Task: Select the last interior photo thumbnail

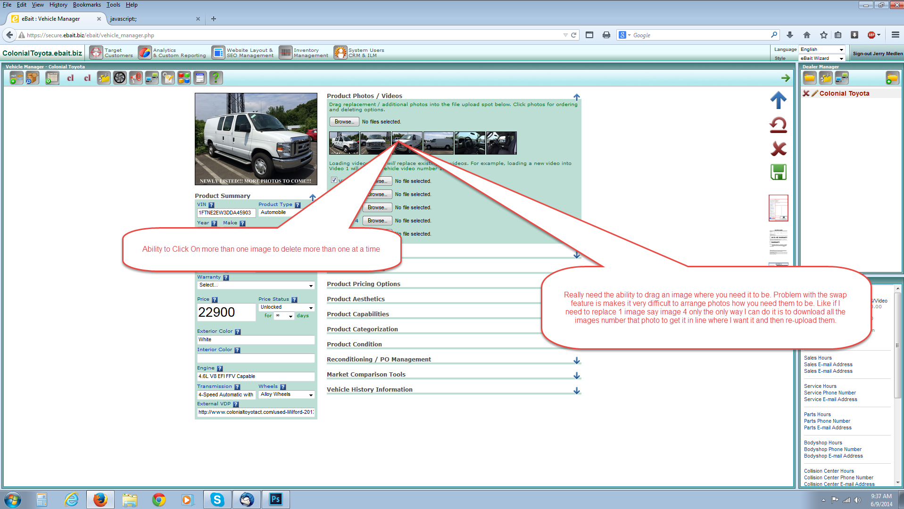Action: click(501, 143)
